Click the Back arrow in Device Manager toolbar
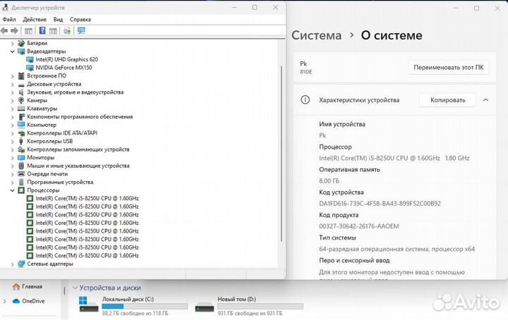 [4, 31]
